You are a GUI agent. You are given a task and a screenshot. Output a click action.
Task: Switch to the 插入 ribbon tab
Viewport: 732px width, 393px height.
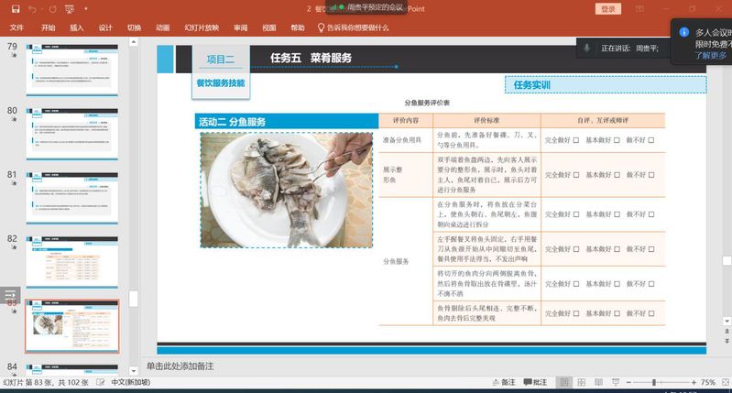77,27
